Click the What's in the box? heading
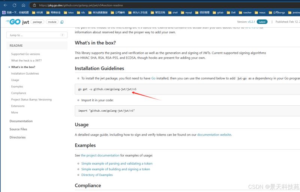The height and width of the screenshot is (192, 300). tap(95, 43)
